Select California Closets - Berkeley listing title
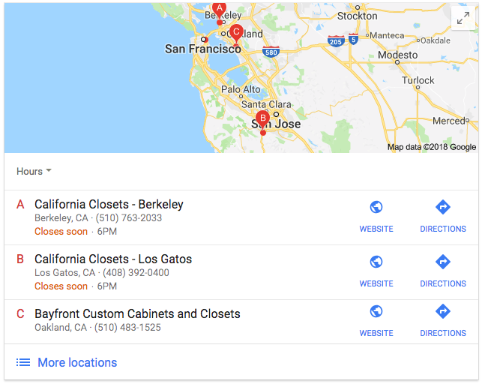Viewport: 482px width, 384px height. (109, 204)
